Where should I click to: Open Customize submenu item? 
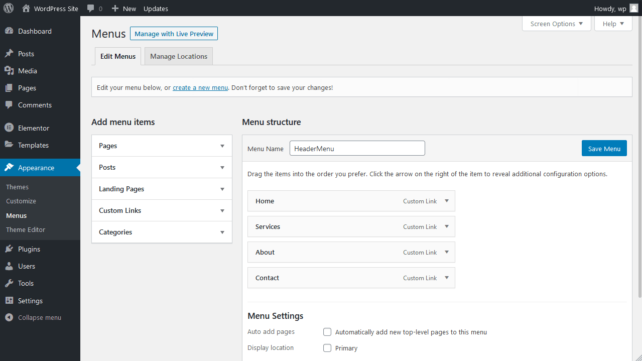pos(21,201)
